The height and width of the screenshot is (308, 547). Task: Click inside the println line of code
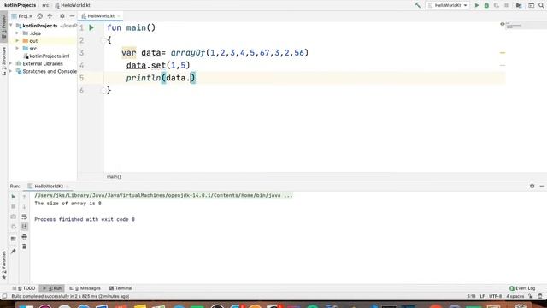point(161,78)
